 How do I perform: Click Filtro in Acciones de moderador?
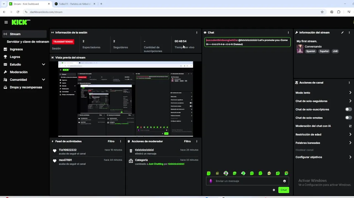click(x=187, y=141)
